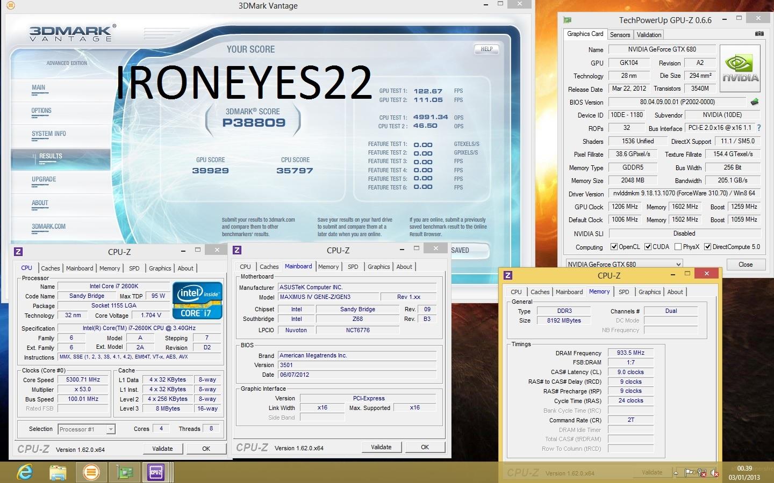Open the SPD tab in CPU-Z Memory window
The image size is (774, 483).
623,292
